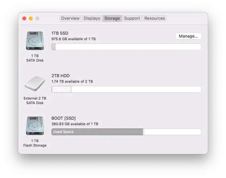Go to the Support tab
Viewport: 226px width, 178px height.
pos(132,18)
